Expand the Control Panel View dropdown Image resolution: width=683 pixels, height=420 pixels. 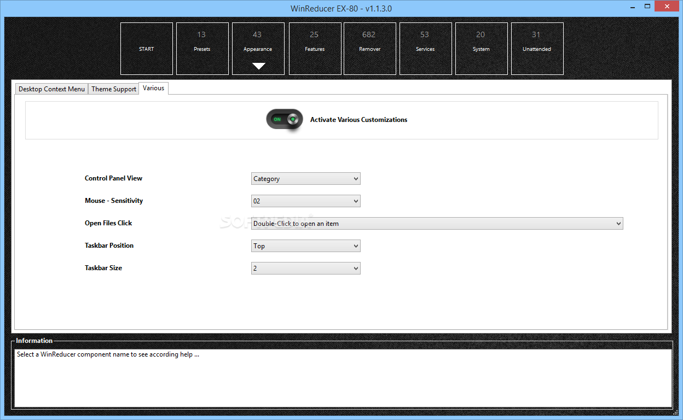pos(306,179)
